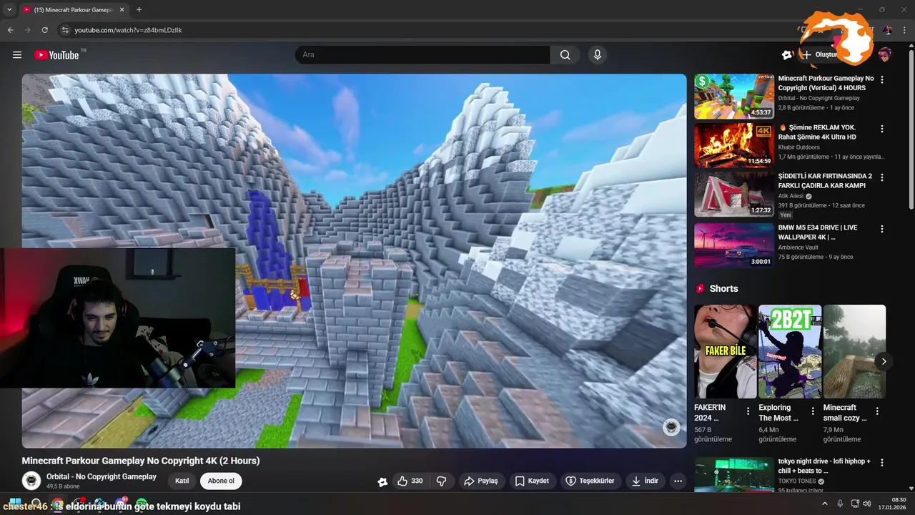Open Şömine REKLAM YOK fireplace video thumbnail
The height and width of the screenshot is (515, 915).
(x=734, y=145)
